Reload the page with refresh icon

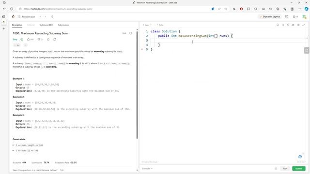(12, 9)
